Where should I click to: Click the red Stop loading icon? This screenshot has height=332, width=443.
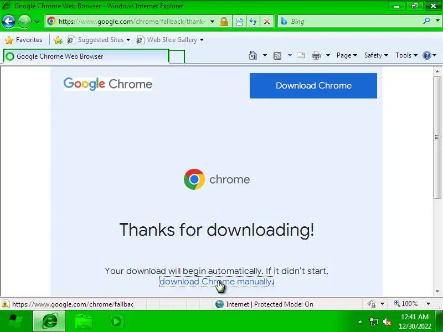pos(267,22)
